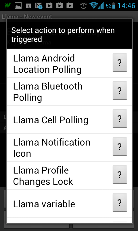Show help for Llama variable

[120, 203]
